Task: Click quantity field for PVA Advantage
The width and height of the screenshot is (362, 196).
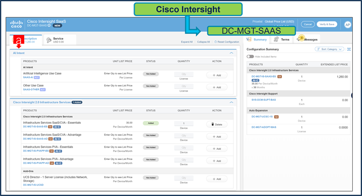Action: pyautogui.click(x=184, y=160)
